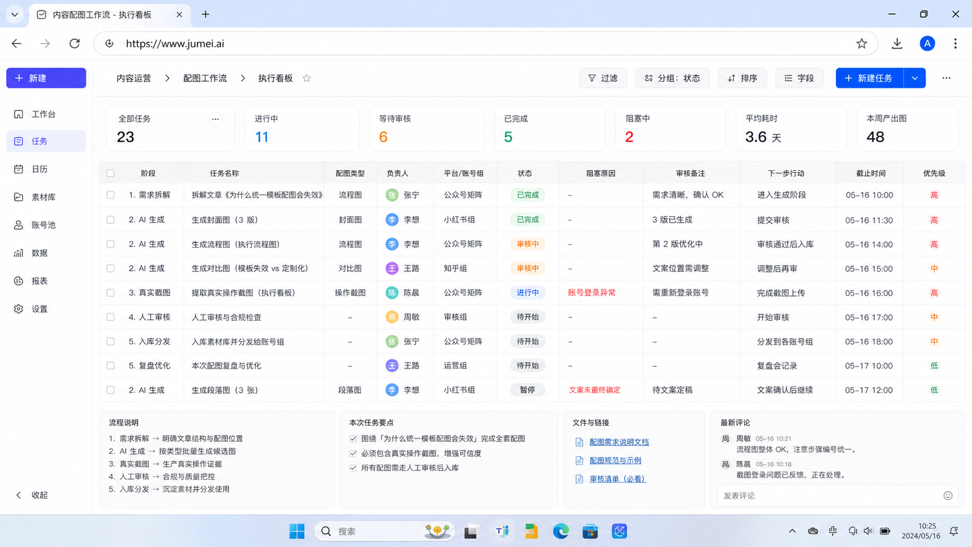
Task: Check the row 入库素材库并分发给账号组
Action: 110,342
